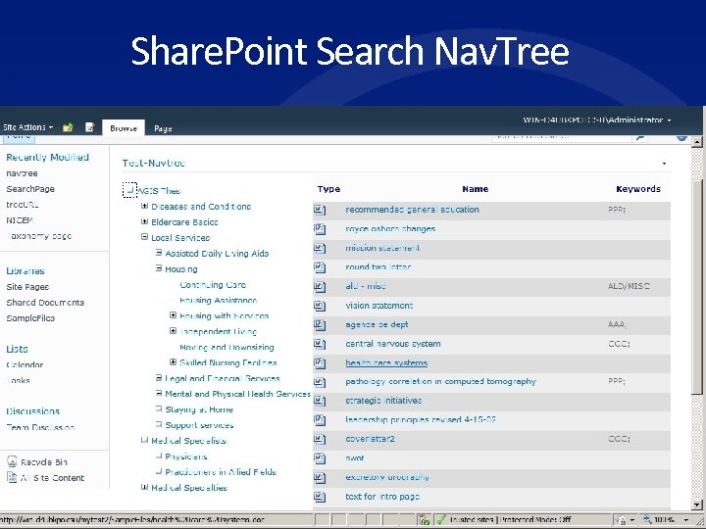The image size is (706, 529).
Task: Click the search magnifier icon
Action: pos(640,137)
